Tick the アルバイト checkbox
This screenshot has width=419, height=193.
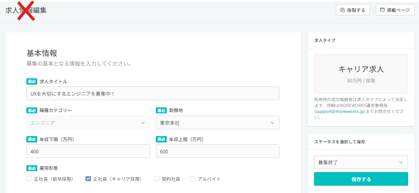click(193, 179)
